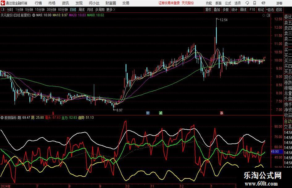The width and height of the screenshot is (292, 188).
Task: Click the MA5: 10.00 indicator label
Action: tap(44, 15)
